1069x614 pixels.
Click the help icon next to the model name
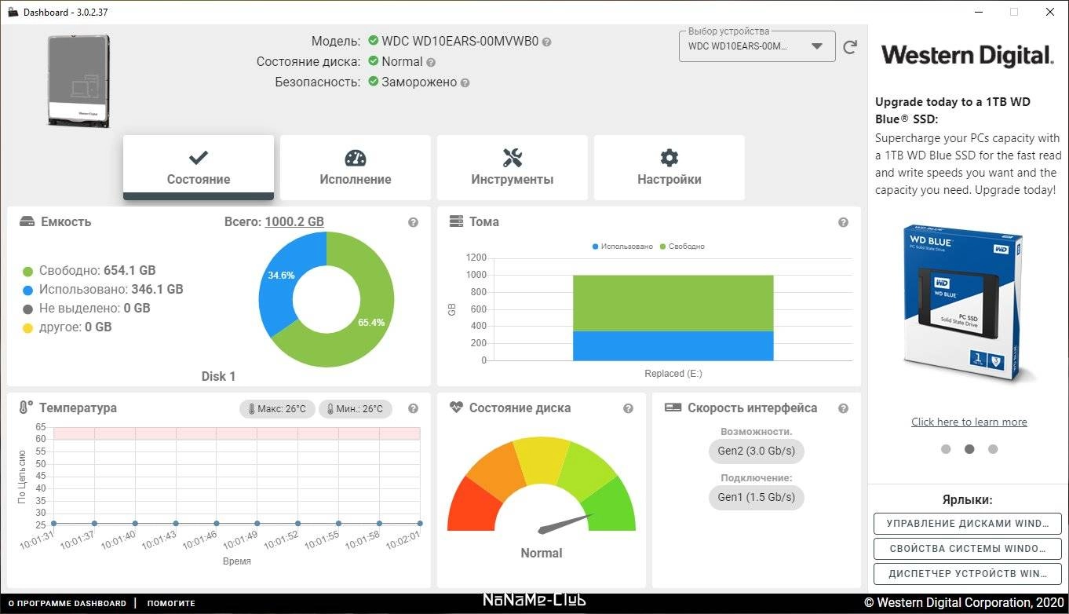tap(546, 42)
